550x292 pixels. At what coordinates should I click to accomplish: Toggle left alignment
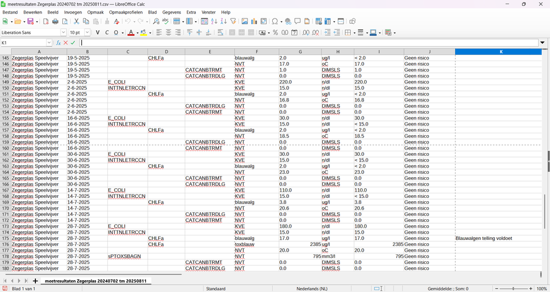159,33
